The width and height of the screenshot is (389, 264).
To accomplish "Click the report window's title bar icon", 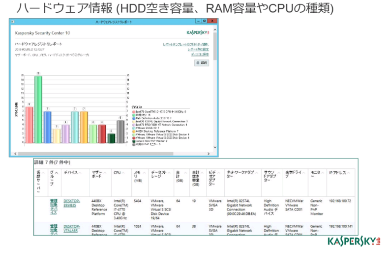I will point(13,22).
